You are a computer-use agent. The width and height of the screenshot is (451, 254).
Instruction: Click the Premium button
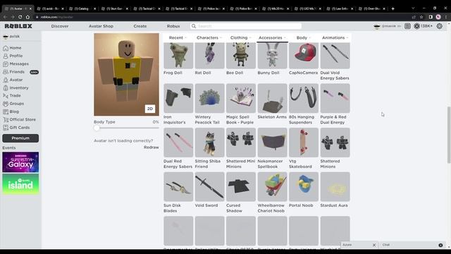20,138
